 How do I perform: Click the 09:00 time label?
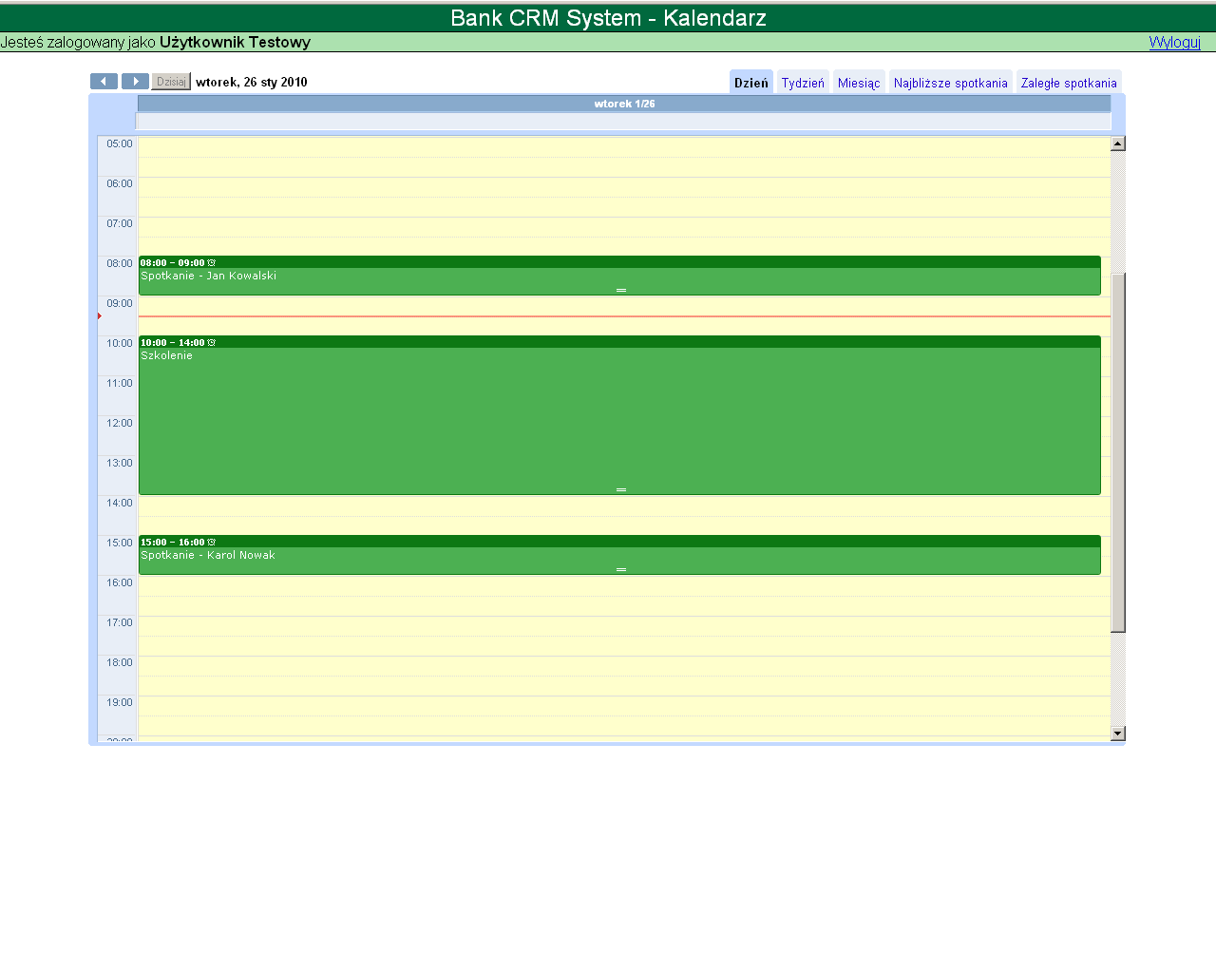pos(120,304)
